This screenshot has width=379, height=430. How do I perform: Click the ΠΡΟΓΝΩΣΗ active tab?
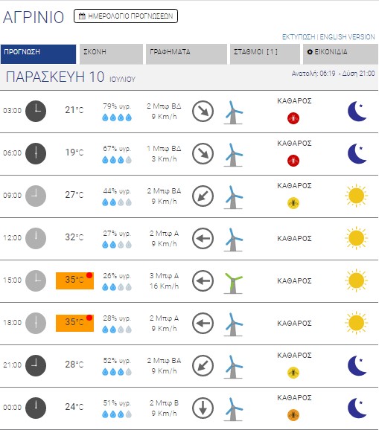(x=38, y=54)
